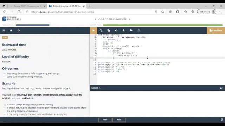Collapse the fold arrow on code line 2

97,37
